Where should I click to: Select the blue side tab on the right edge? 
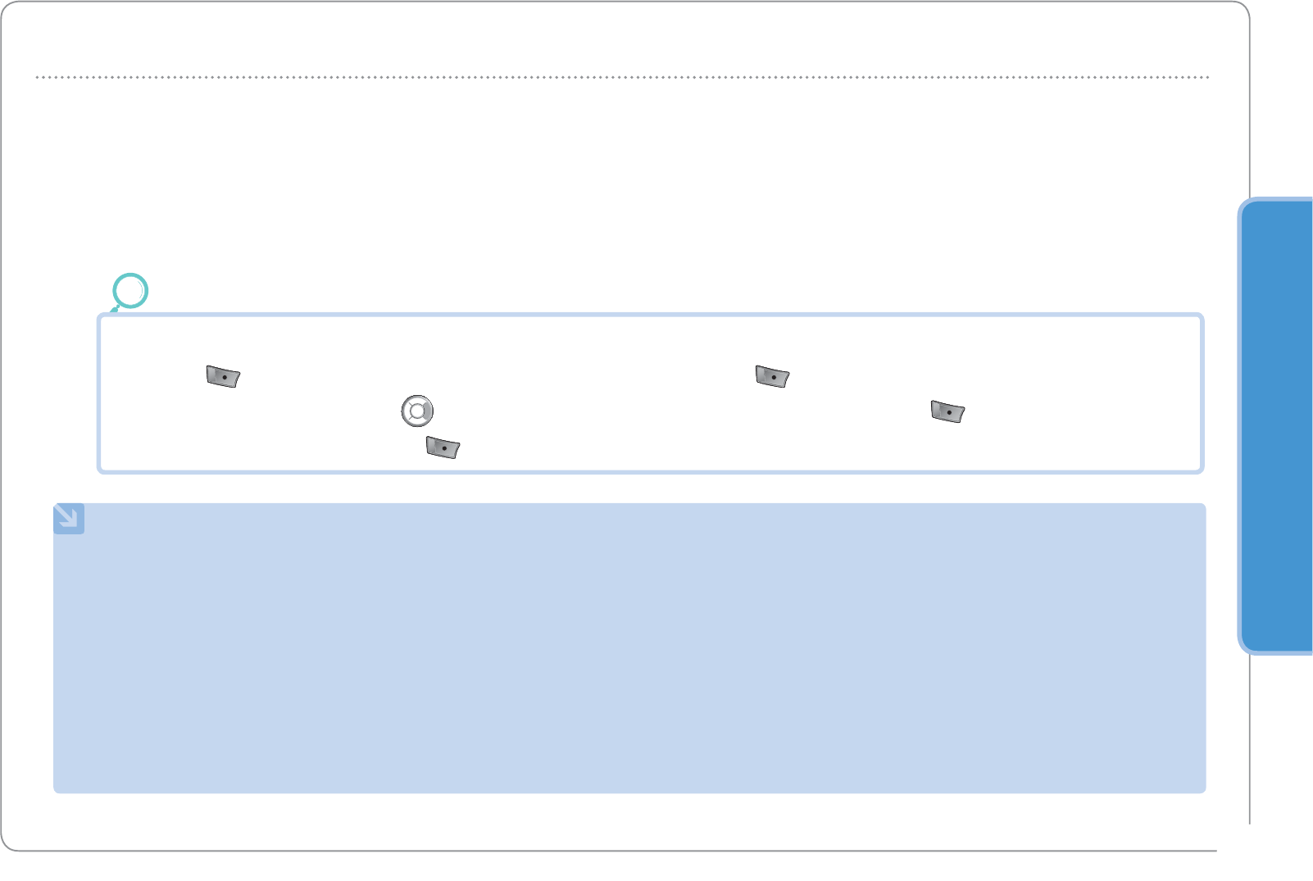(x=1277, y=426)
